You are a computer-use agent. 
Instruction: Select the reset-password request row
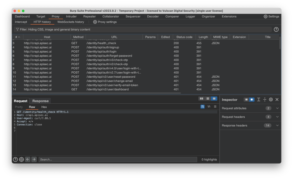point(146,77)
